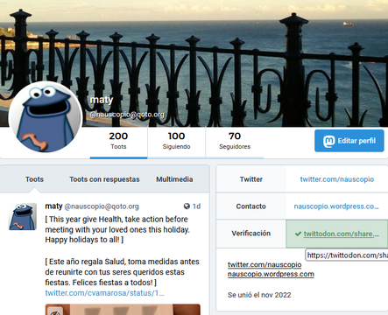Select the Toots timeline tab
Image resolution: width=388 pixels, height=315 pixels.
pos(34,179)
